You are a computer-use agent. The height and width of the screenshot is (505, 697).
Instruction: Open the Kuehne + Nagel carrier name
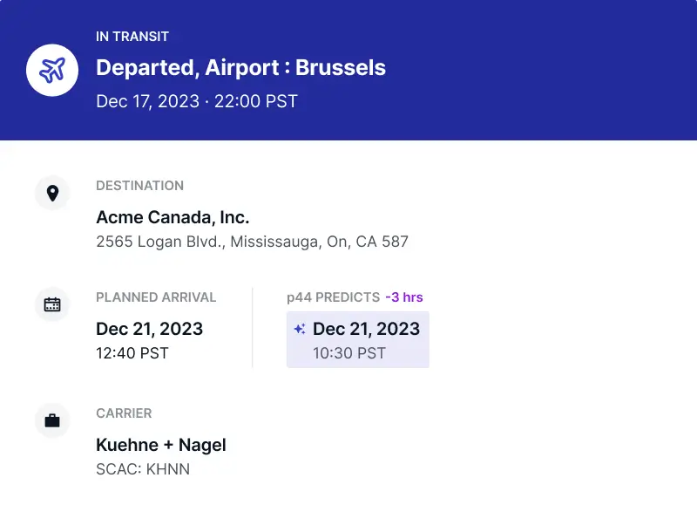point(161,445)
